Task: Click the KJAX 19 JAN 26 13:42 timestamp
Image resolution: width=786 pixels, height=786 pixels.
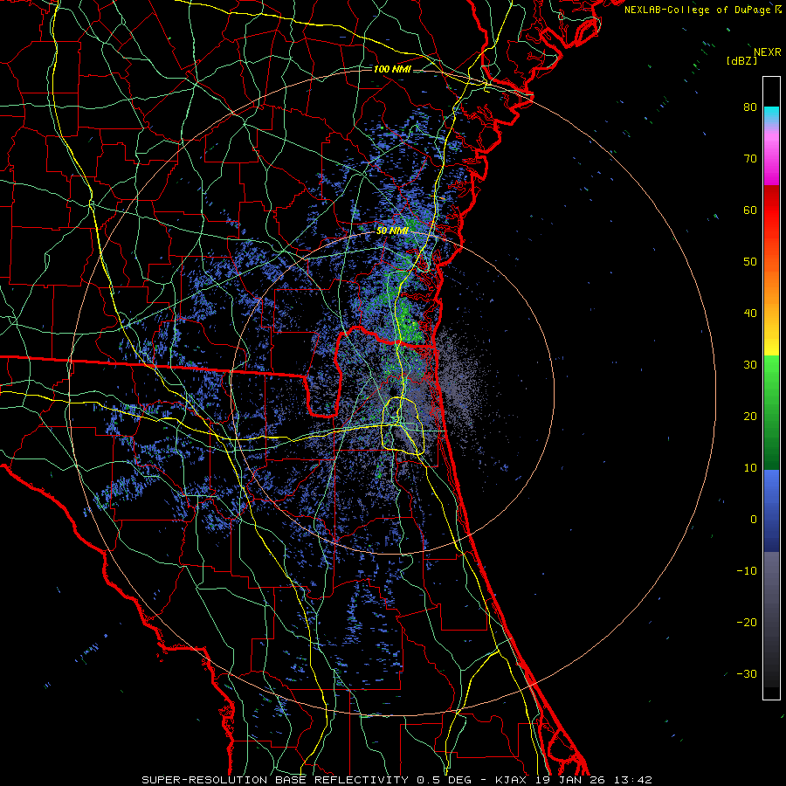Action: pos(574,780)
